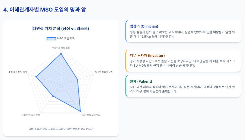Click the 임상의 (Clinician) card heading
245x140 pixels.
pyautogui.click(x=144, y=26)
